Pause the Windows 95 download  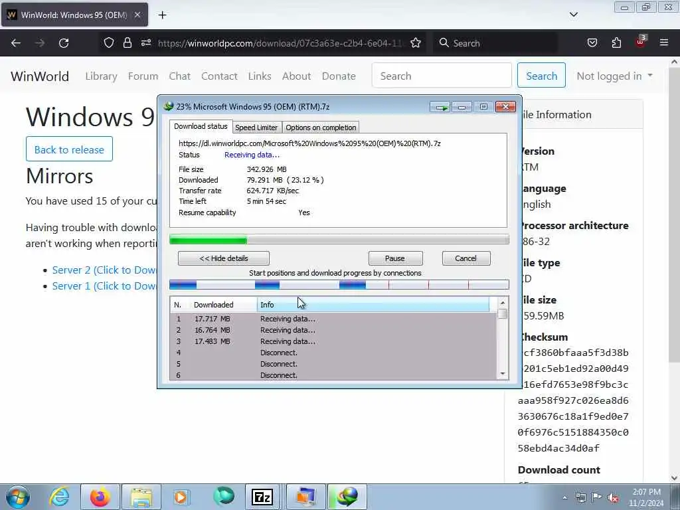tap(395, 258)
